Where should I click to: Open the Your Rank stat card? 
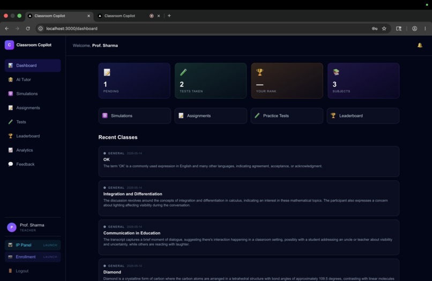[x=287, y=80]
